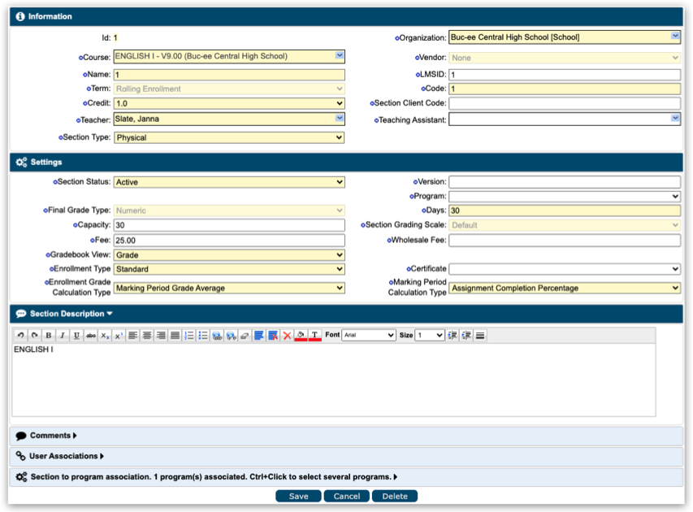Click the Save button
Viewport: 693px width, 512px height.
coord(298,496)
